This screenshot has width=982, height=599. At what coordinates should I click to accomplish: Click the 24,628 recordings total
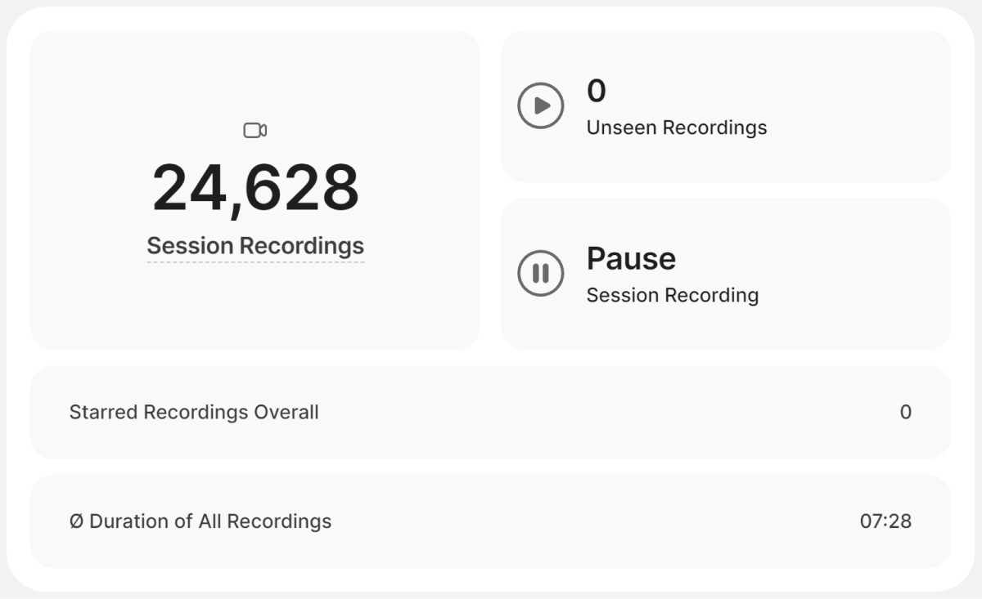[255, 188]
